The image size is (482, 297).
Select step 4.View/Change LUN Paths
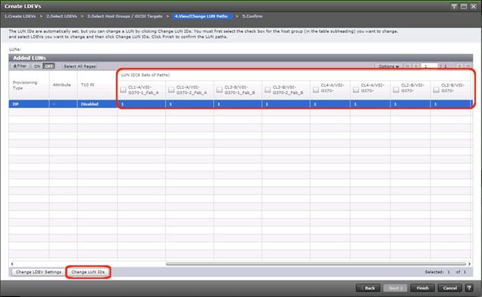[x=201, y=16]
